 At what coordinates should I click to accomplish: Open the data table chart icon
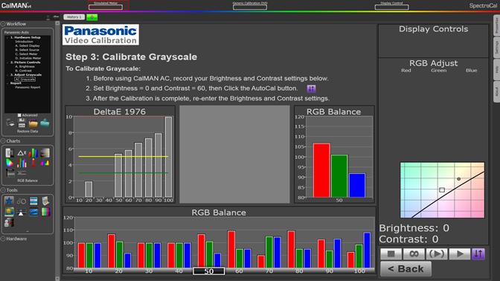point(10,173)
